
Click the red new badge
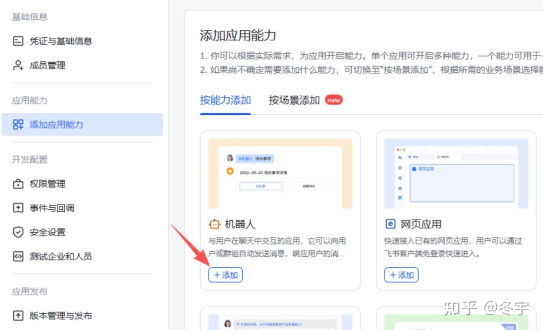tap(333, 100)
